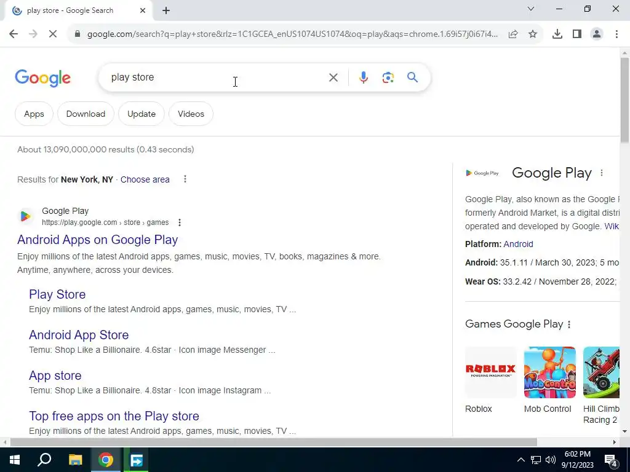The image size is (630, 472).
Task: Open the Chrome profile avatar
Action: (x=597, y=34)
